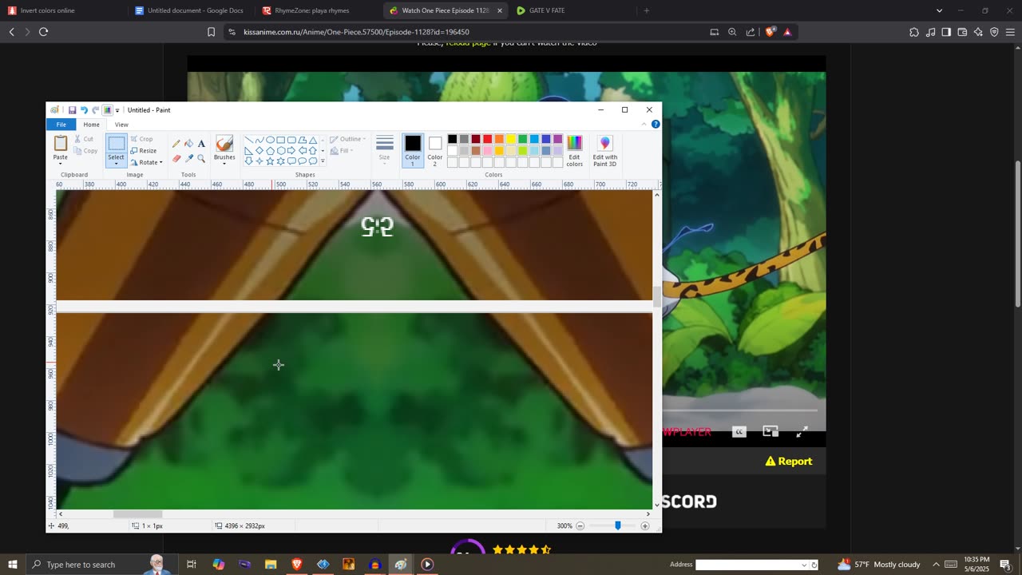Open File Explorer from the taskbar

coord(271,565)
